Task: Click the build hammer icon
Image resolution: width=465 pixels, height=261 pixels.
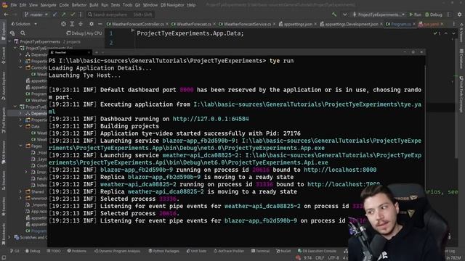Action: [334, 14]
